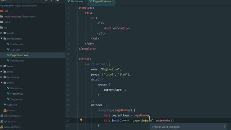Select the src folder
The width and height of the screenshot is (231, 130).
pos(5,27)
